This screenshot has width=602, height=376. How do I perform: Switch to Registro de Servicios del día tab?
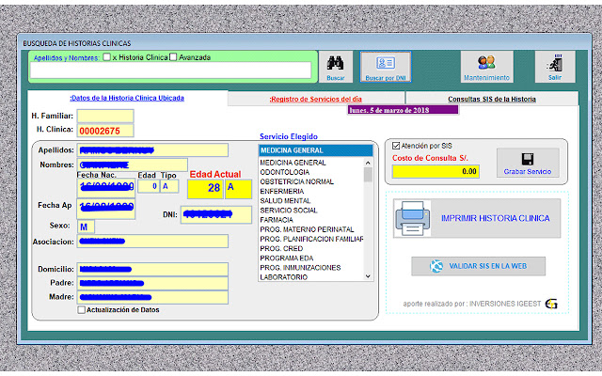pyautogui.click(x=317, y=98)
